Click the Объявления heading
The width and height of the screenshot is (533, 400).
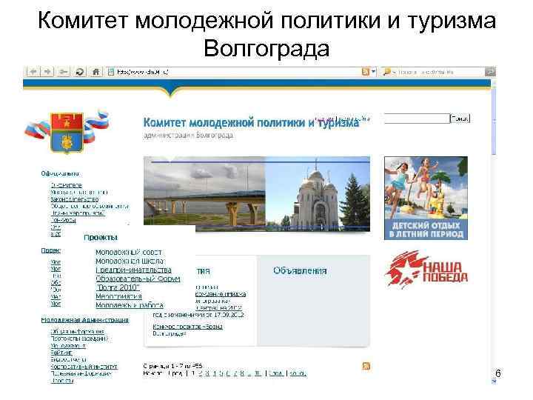[300, 271]
